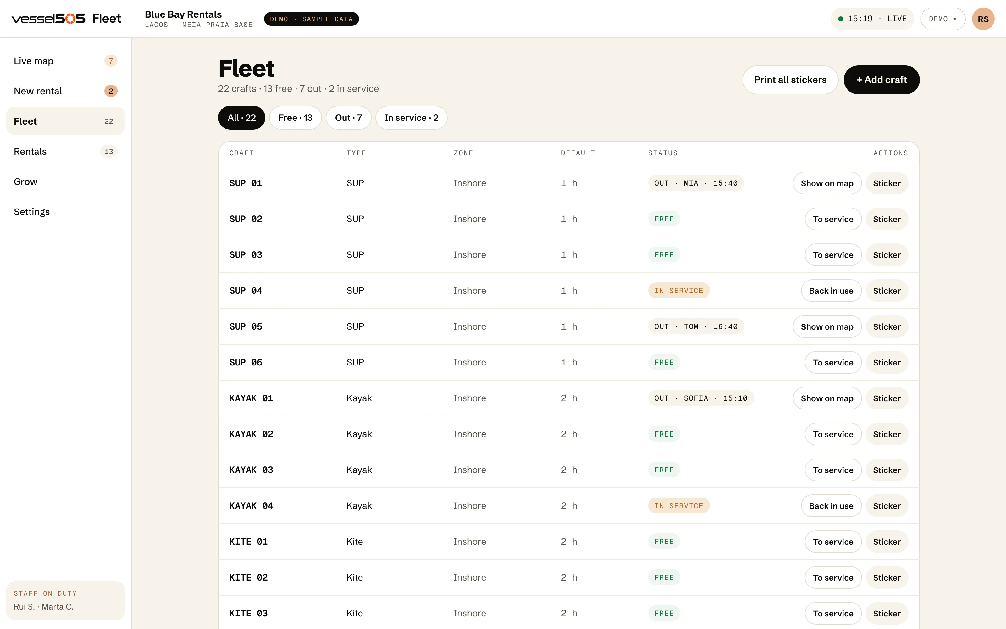Click the OUT · TOM · 16:40 status
Image resolution: width=1006 pixels, height=629 pixels.
click(696, 326)
